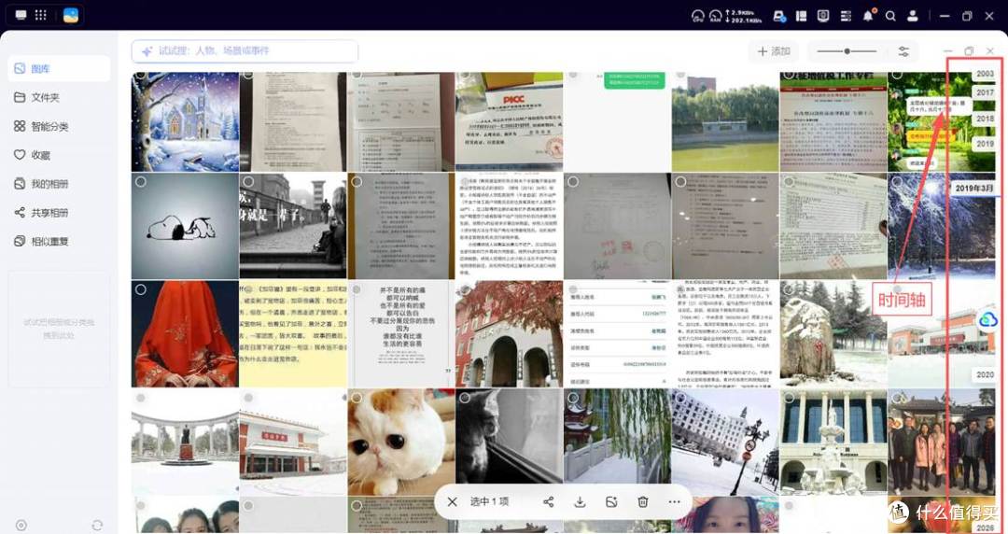Image resolution: width=1008 pixels, height=534 pixels.
Task: Open the group photo thumbnail
Action: tap(941, 442)
